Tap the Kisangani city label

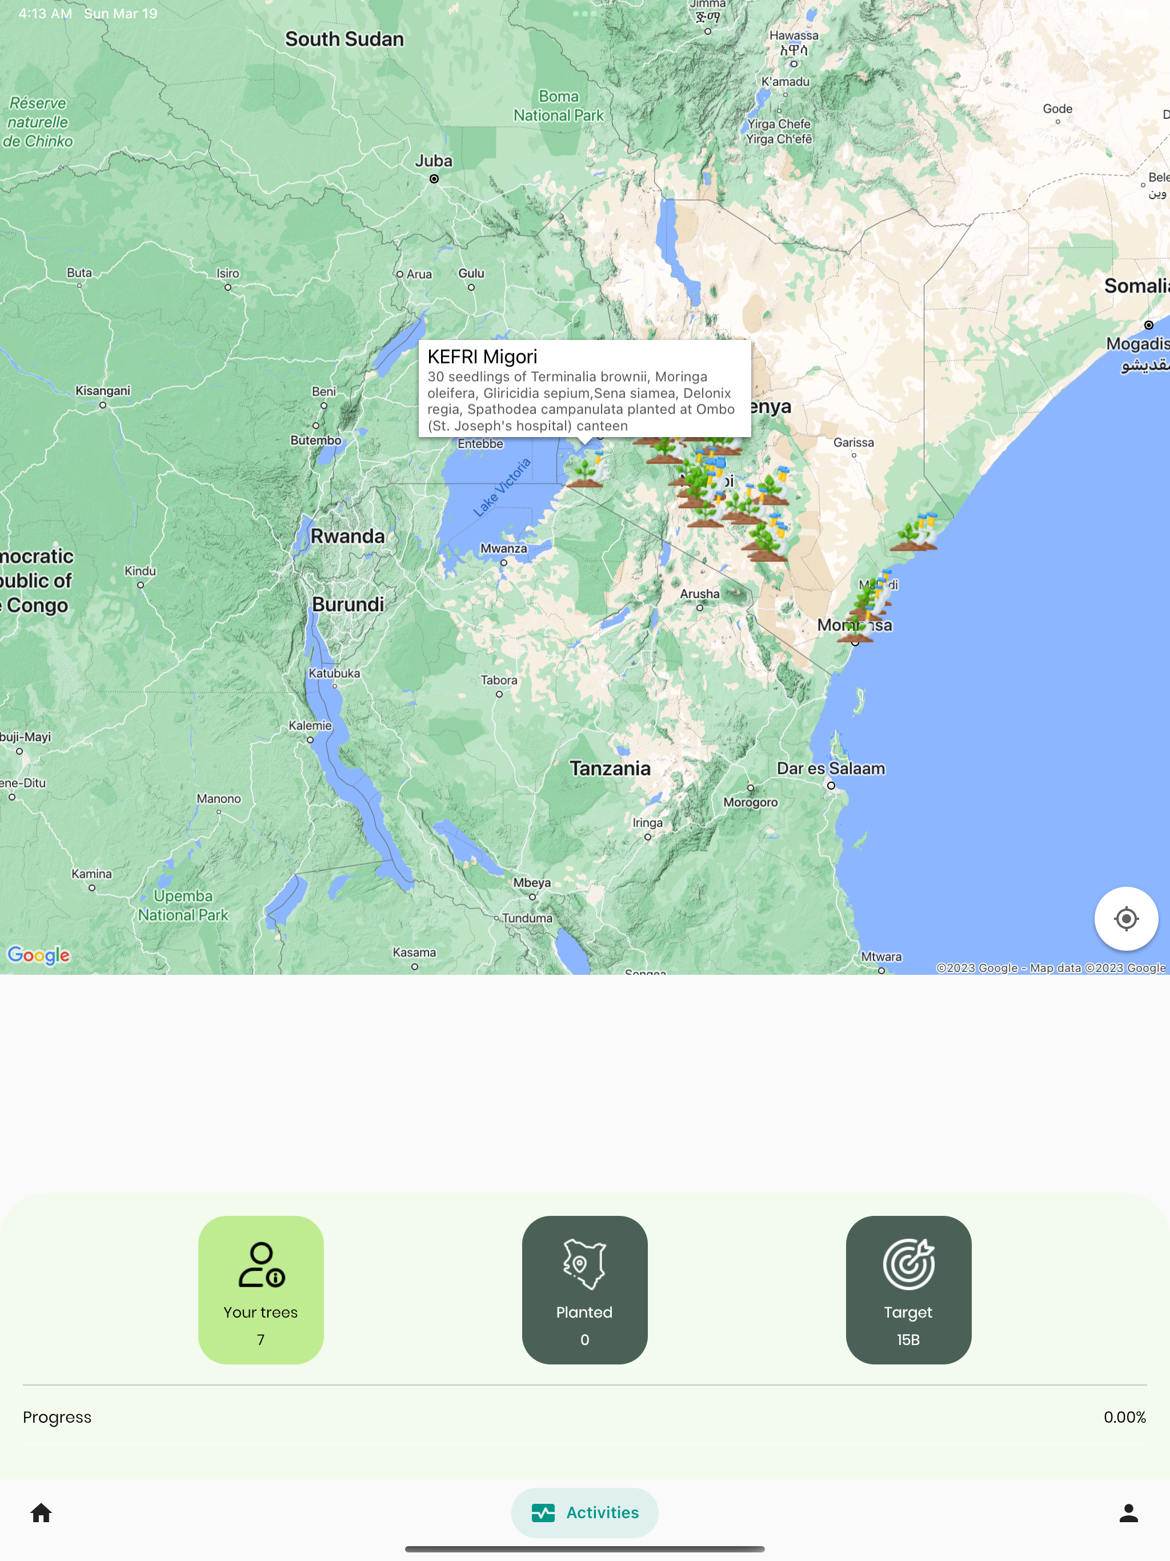pos(103,391)
